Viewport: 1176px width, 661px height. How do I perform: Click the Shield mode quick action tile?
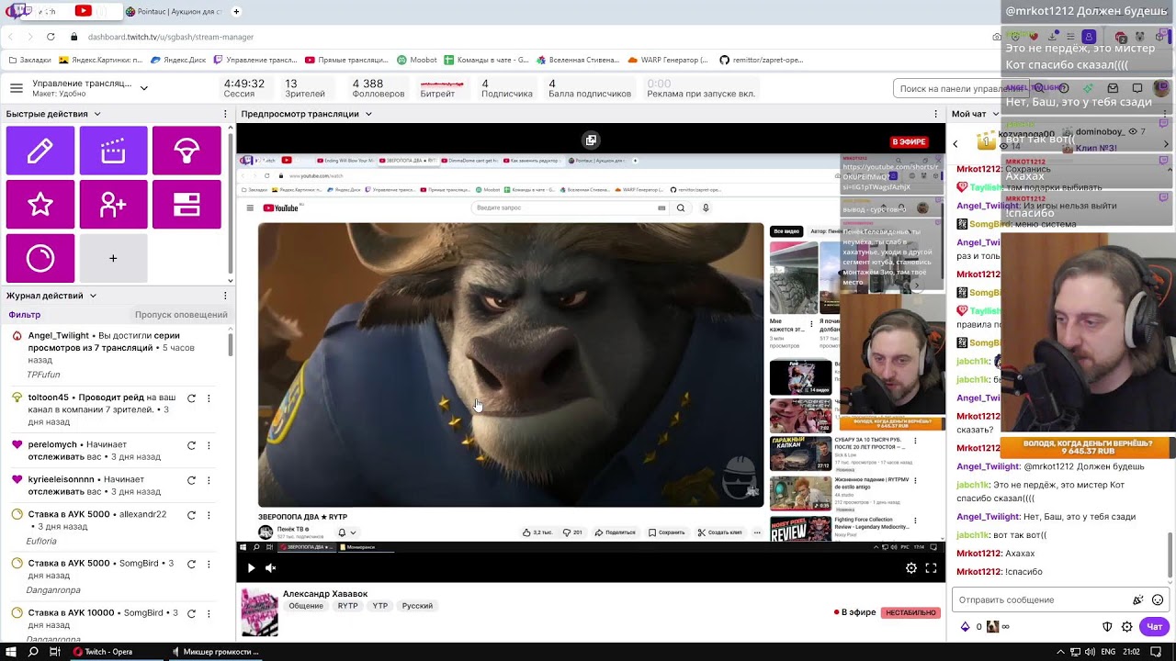pyautogui.click(x=187, y=151)
